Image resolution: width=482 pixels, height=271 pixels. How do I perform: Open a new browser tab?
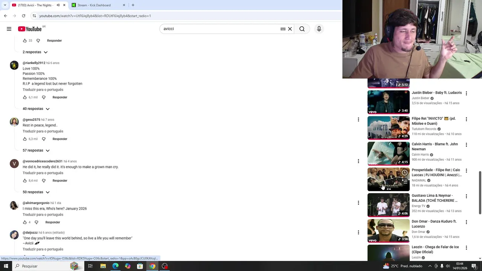[x=133, y=5]
